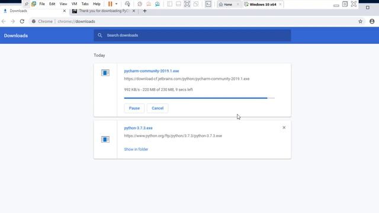Open the console view icon

click(x=208, y=4)
